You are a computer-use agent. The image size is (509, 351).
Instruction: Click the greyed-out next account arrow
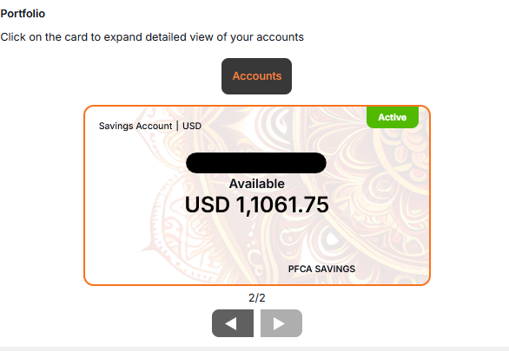coord(281,323)
